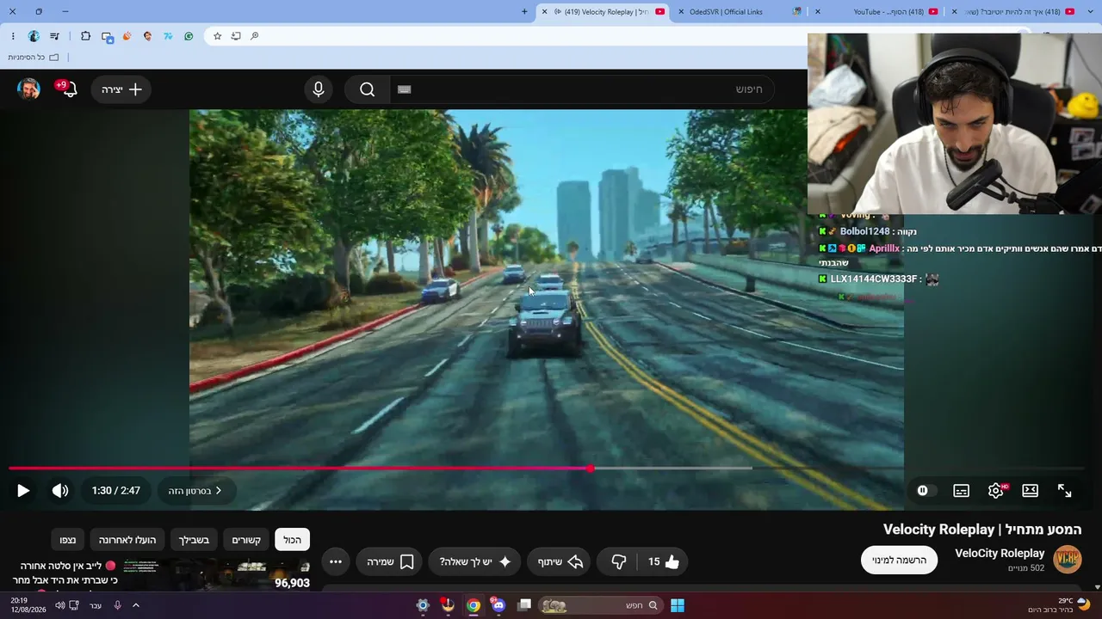Bookmark this page with star icon
Screen dimensions: 1102x619
pyautogui.click(x=217, y=36)
